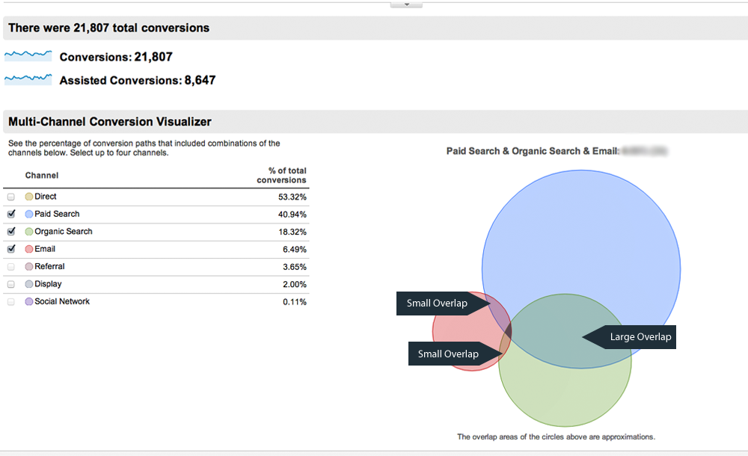Click the '% of total conversions' column header

281,175
